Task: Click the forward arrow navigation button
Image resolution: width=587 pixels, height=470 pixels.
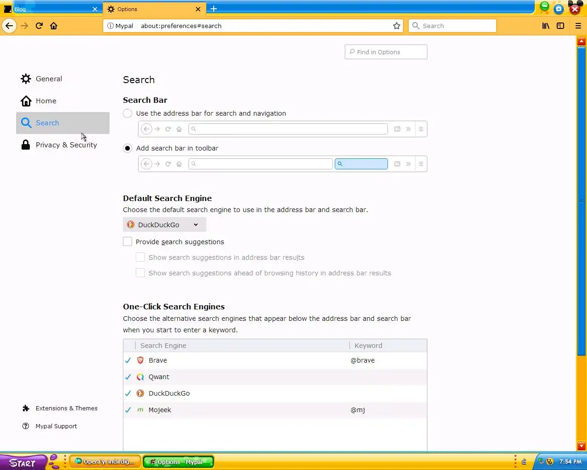Action: pos(24,26)
